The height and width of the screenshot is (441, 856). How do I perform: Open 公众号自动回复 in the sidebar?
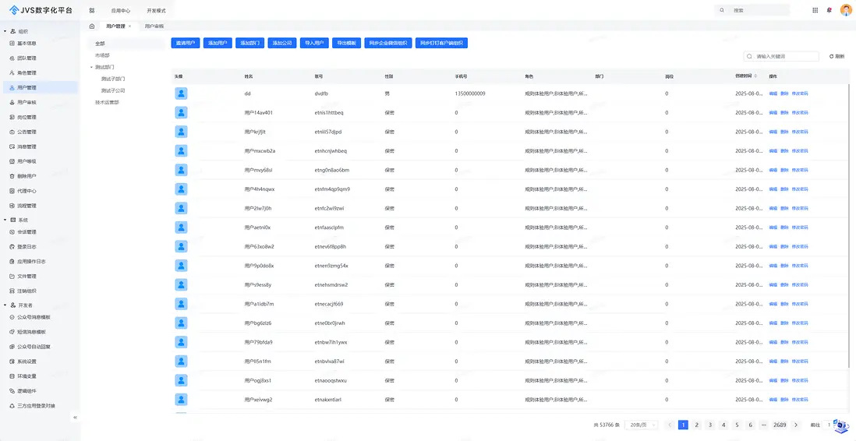tap(34, 347)
